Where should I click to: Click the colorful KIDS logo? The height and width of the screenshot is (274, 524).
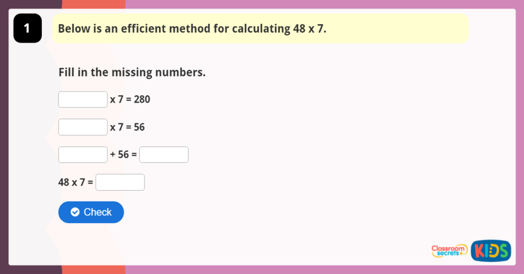tap(491, 250)
